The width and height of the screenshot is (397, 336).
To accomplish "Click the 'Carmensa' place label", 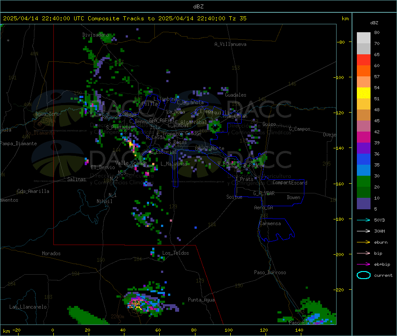I will (270, 223).
